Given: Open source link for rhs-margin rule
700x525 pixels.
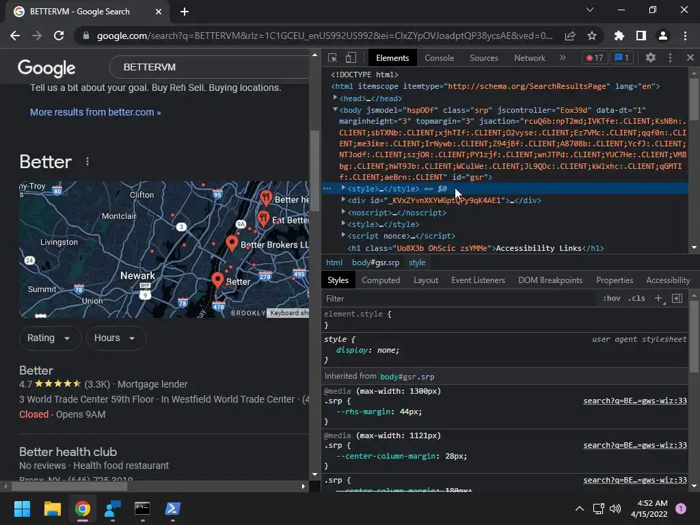Looking at the screenshot, I should point(635,401).
